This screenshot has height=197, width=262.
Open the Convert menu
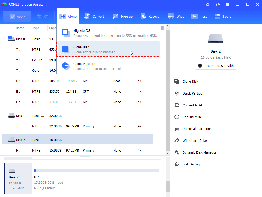(94, 16)
